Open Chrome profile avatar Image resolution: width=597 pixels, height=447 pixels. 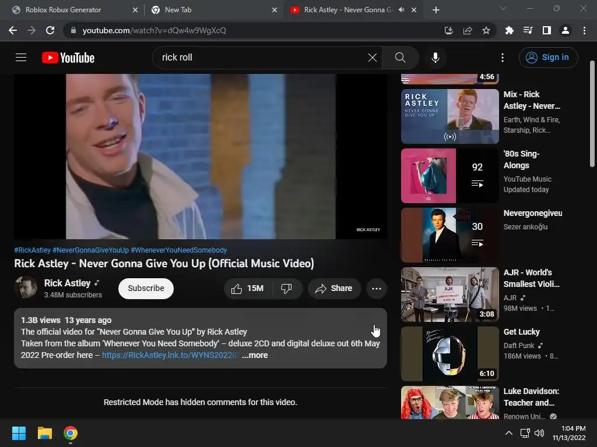pos(566,30)
